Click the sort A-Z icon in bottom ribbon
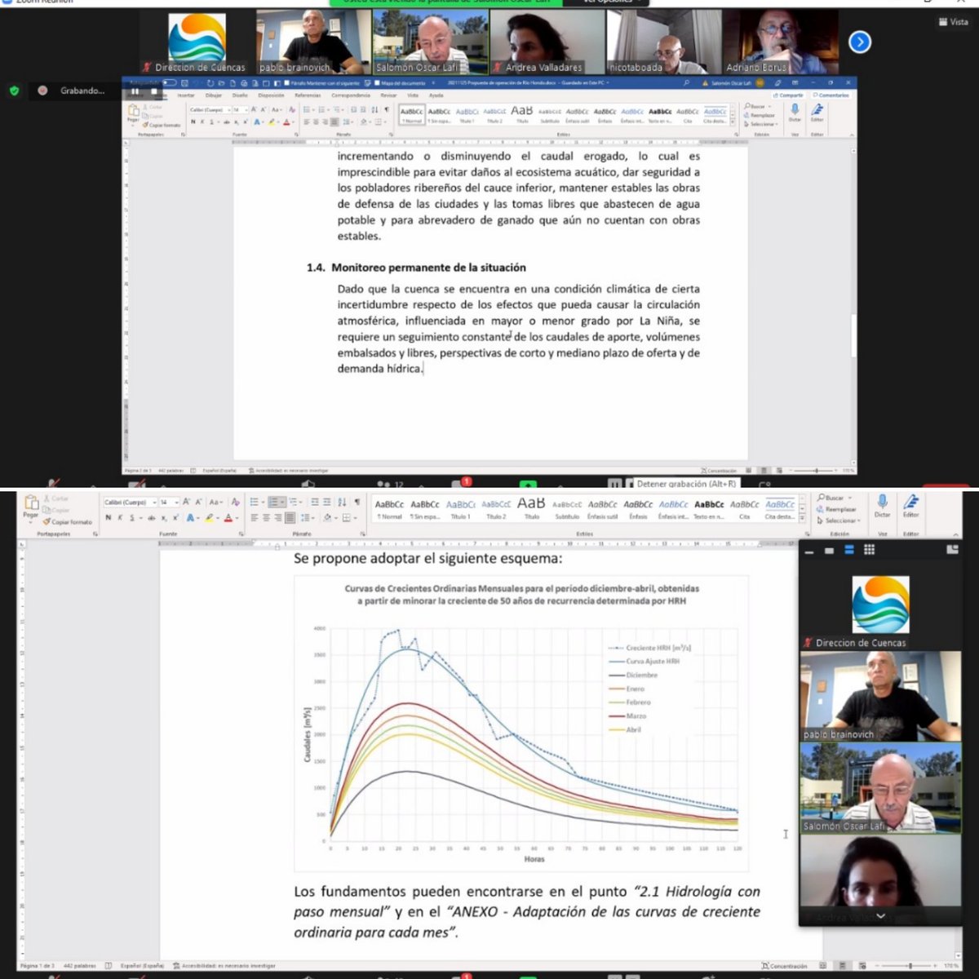979x979 pixels. 342,503
